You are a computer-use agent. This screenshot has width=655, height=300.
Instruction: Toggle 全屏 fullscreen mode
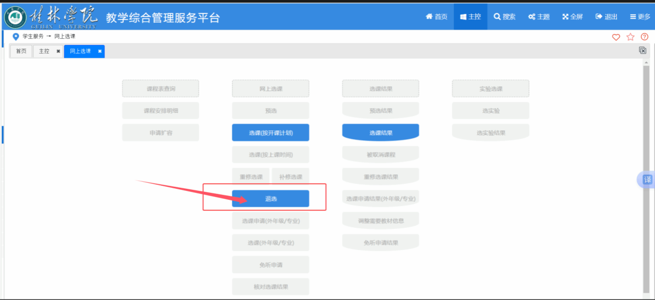573,17
